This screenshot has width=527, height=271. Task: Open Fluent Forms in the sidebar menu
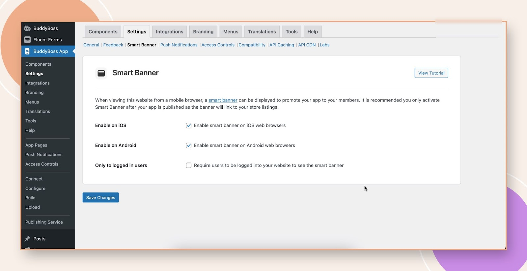[48, 40]
